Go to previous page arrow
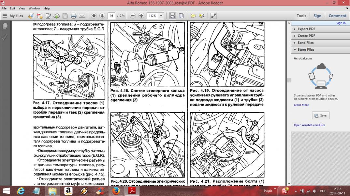Screen dimensions: 350x196 [x=94, y=16]
